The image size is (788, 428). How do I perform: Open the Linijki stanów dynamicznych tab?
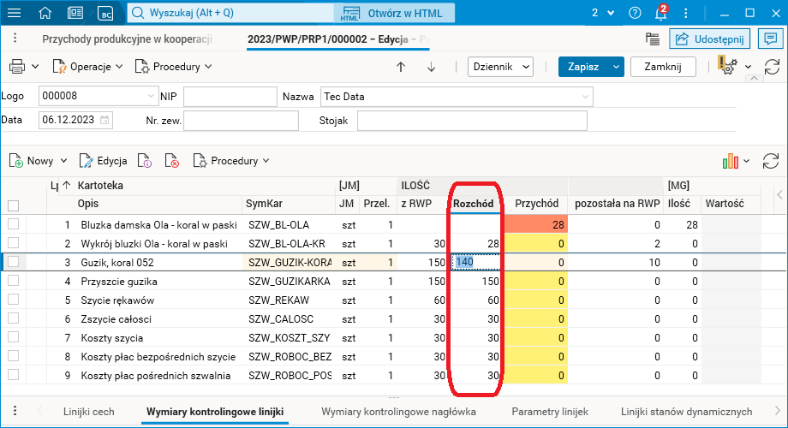tap(686, 412)
